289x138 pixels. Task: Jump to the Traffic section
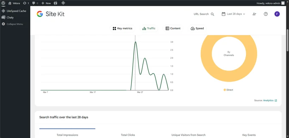(149, 28)
